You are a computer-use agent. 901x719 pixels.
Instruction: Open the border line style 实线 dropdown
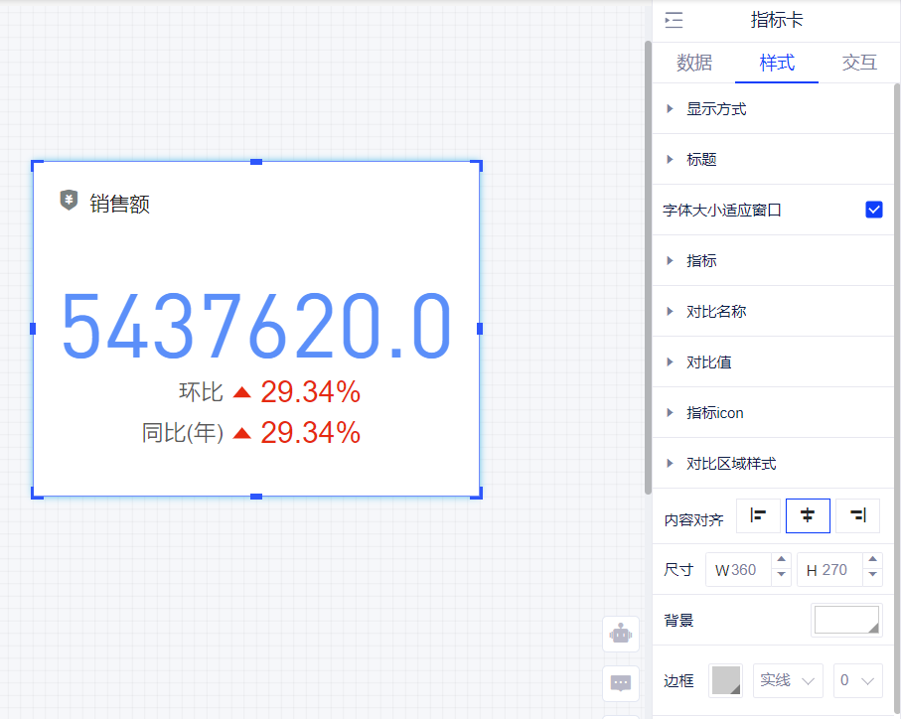coord(788,680)
